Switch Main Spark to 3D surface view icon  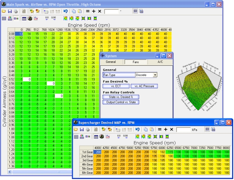pos(30,19)
